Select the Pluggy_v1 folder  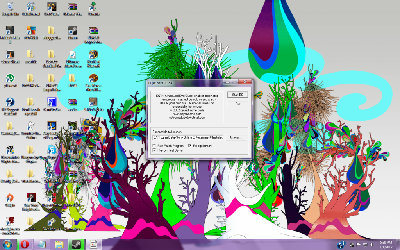[52, 33]
